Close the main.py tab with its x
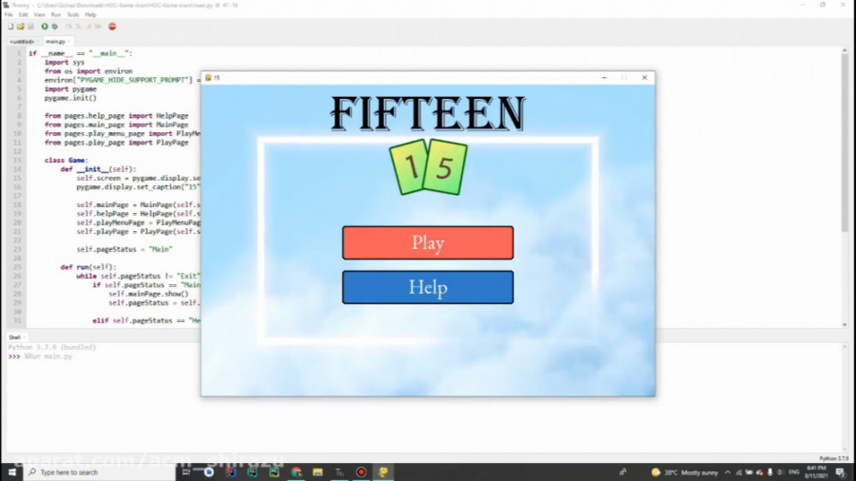Image resolution: width=856 pixels, height=481 pixels. 68,42
